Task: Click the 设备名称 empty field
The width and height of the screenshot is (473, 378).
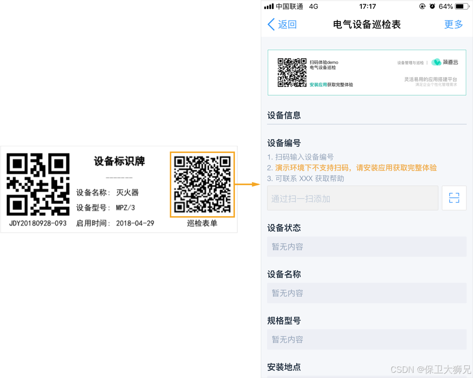Action: [366, 293]
